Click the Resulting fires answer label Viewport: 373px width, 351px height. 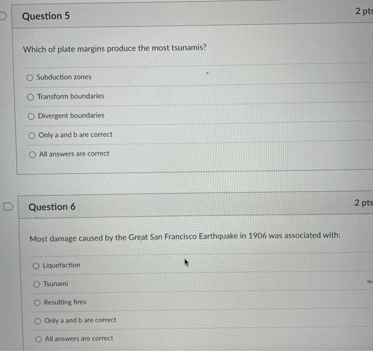point(65,302)
